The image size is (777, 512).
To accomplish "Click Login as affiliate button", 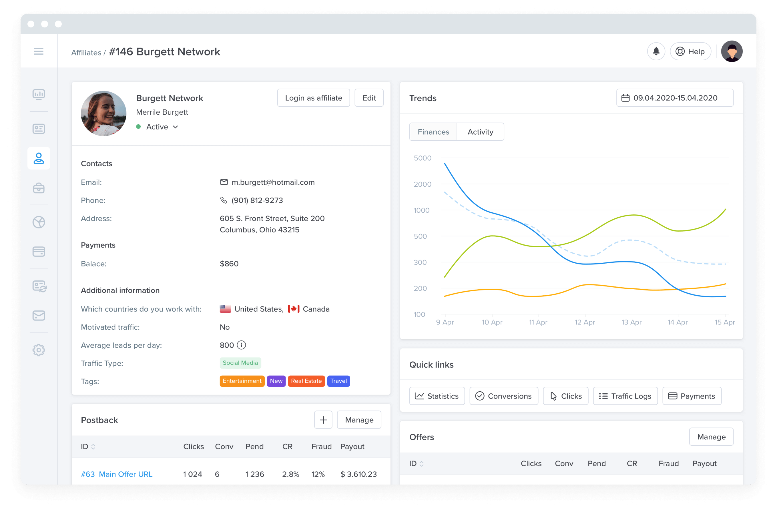I will click(313, 98).
